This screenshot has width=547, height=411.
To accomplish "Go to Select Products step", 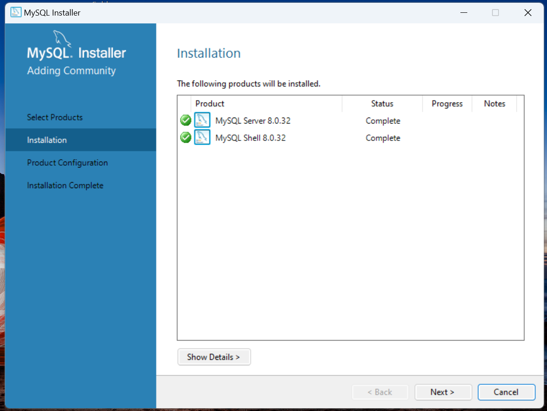I will point(55,117).
